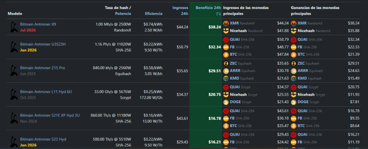The image size is (368, 149).
Task: Click the miner thumbnail icon for Antminer U3S23H
Action: [14, 47]
